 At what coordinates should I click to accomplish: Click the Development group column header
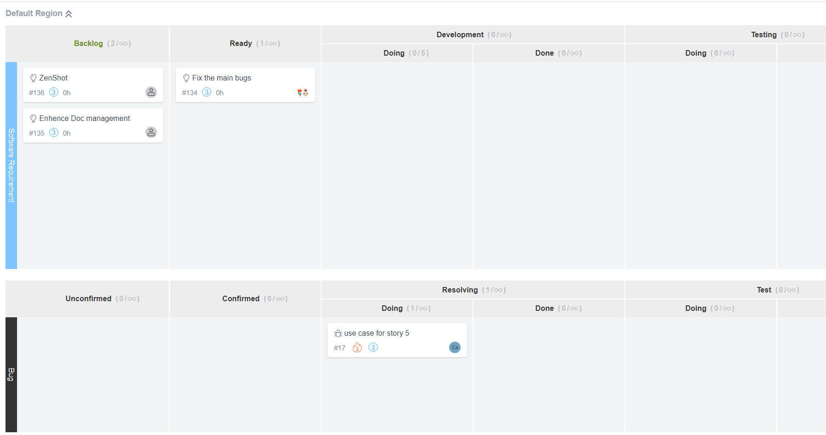click(x=460, y=35)
